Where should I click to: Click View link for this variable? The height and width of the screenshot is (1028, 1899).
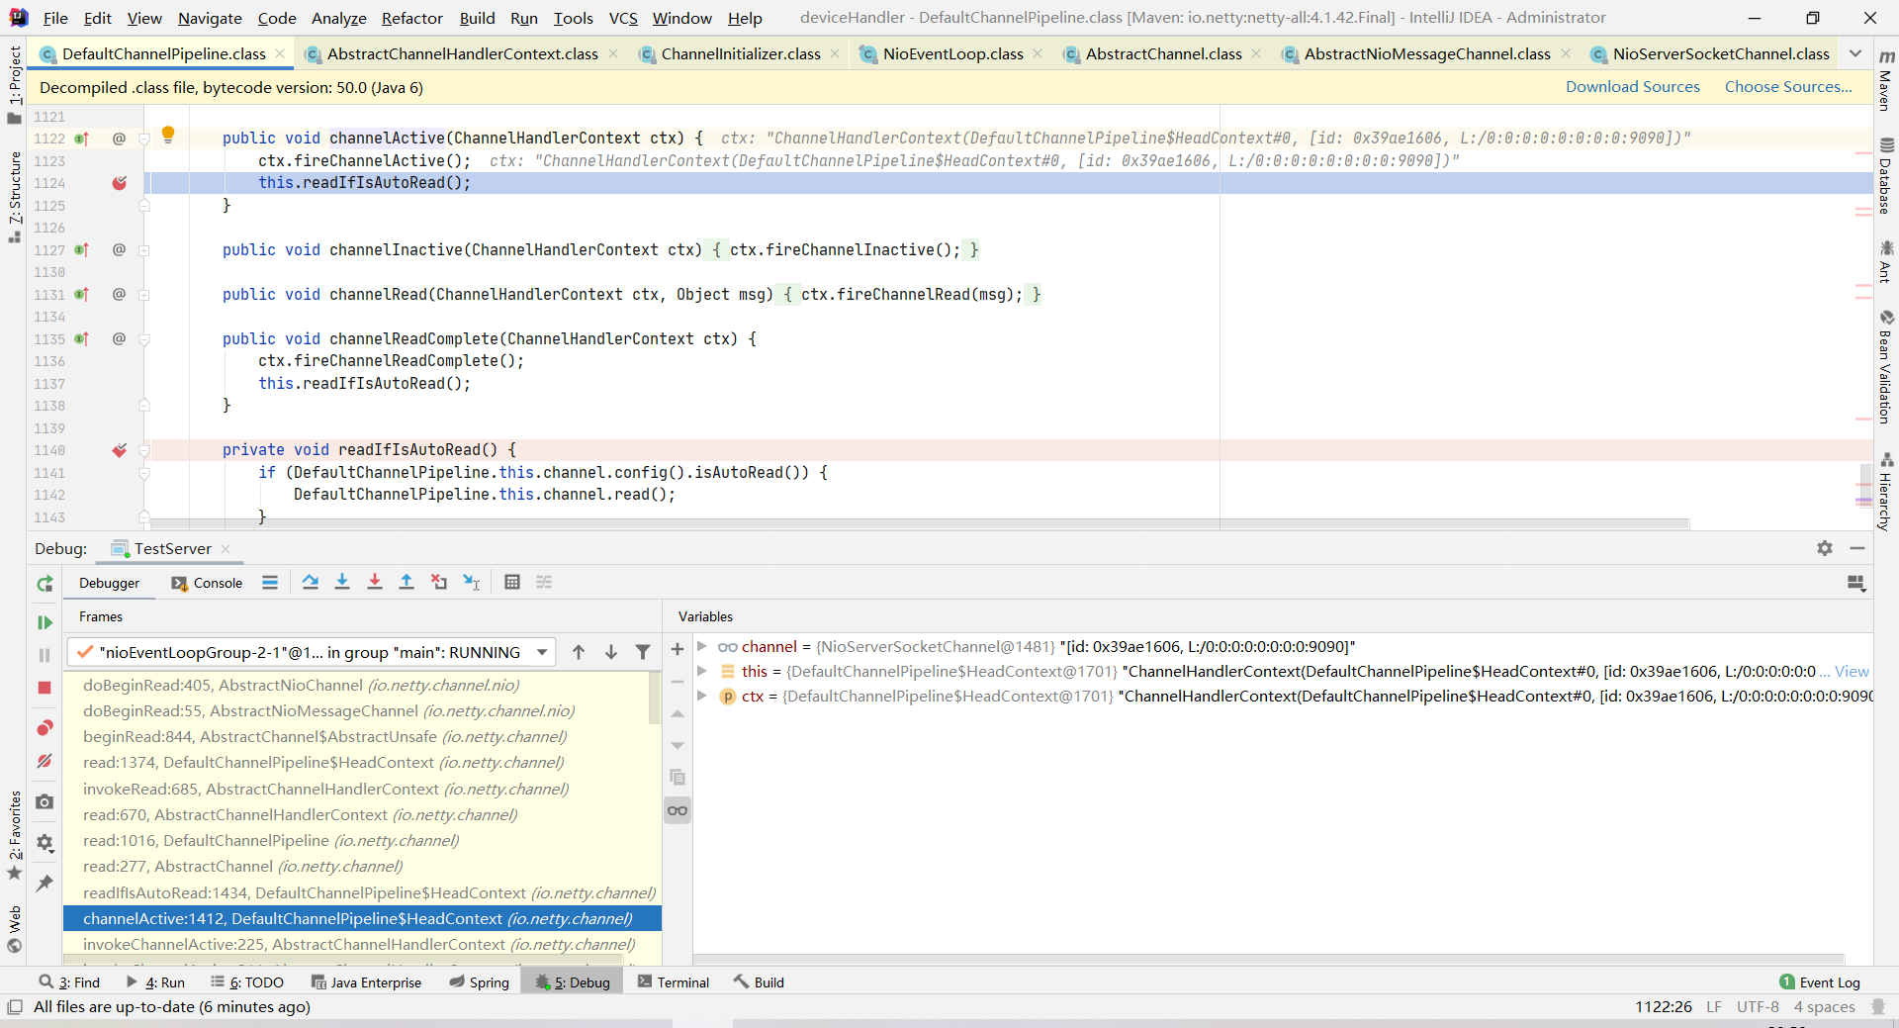[x=1852, y=671]
